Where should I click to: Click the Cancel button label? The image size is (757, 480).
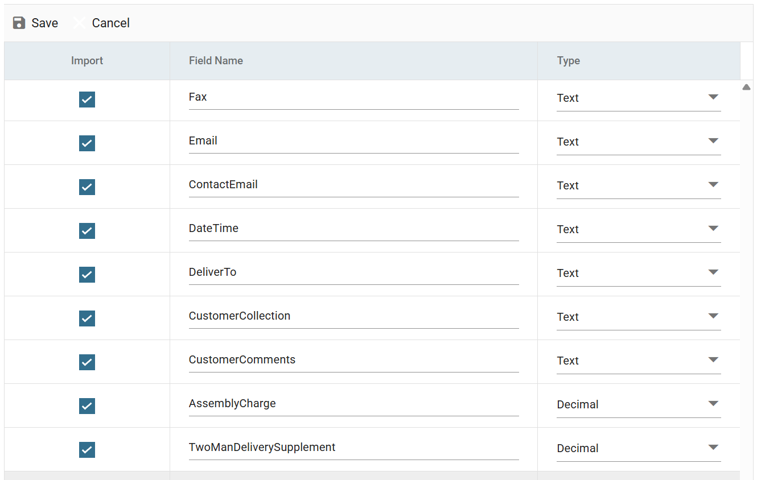click(x=111, y=23)
